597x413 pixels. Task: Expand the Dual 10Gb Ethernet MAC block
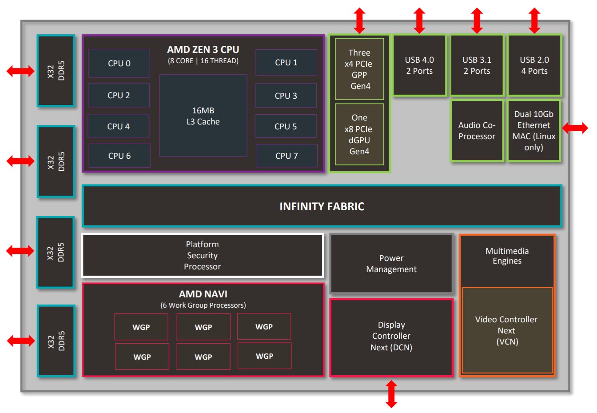pos(533,130)
